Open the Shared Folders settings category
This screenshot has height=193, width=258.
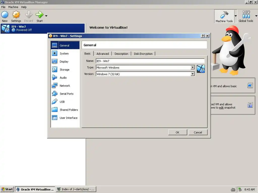pos(65,110)
